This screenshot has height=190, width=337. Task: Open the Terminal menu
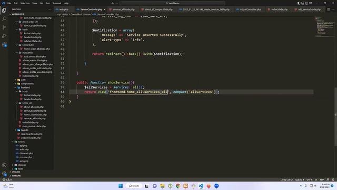57,3
